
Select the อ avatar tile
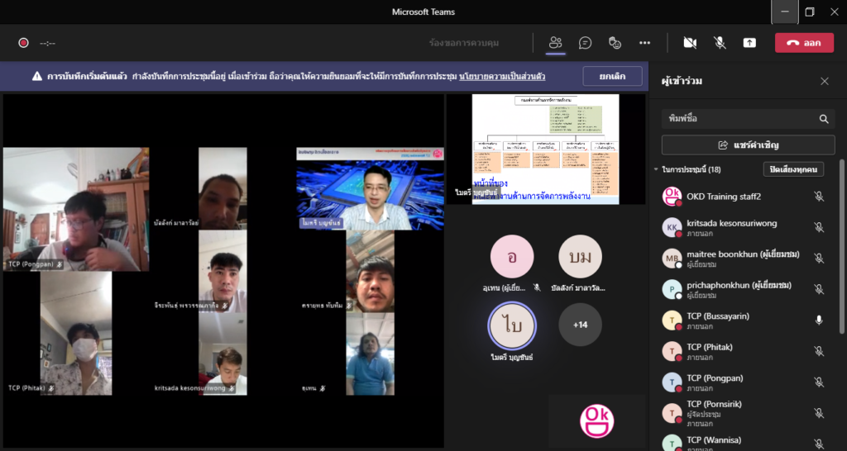[x=512, y=257]
